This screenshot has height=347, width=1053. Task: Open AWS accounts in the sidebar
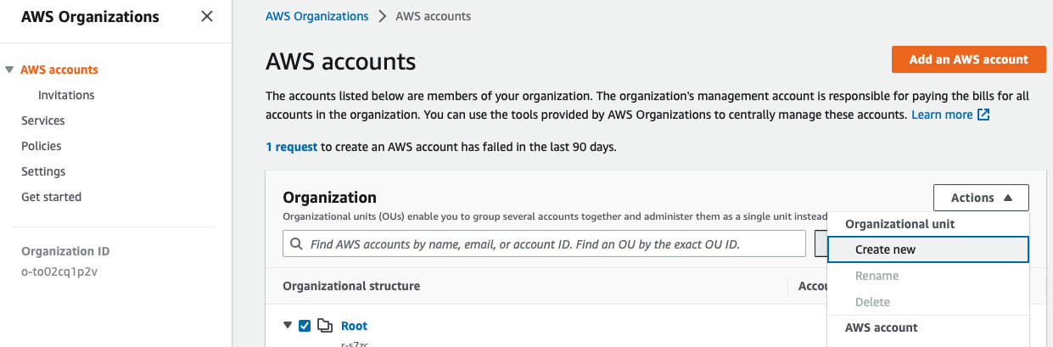tap(59, 70)
